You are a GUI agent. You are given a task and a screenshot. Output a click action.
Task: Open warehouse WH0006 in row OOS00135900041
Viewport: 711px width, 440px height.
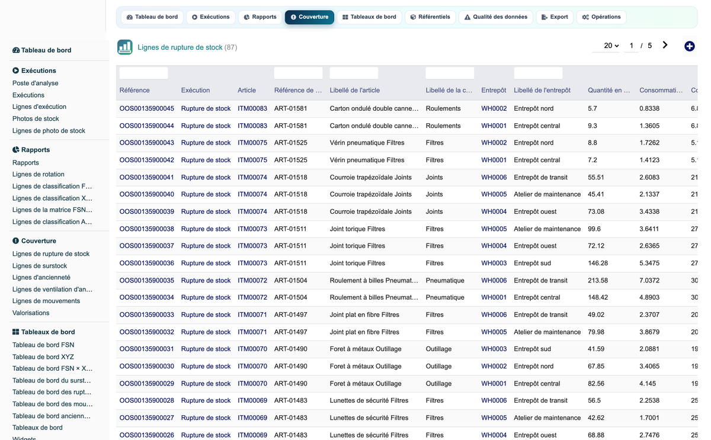[494, 177]
